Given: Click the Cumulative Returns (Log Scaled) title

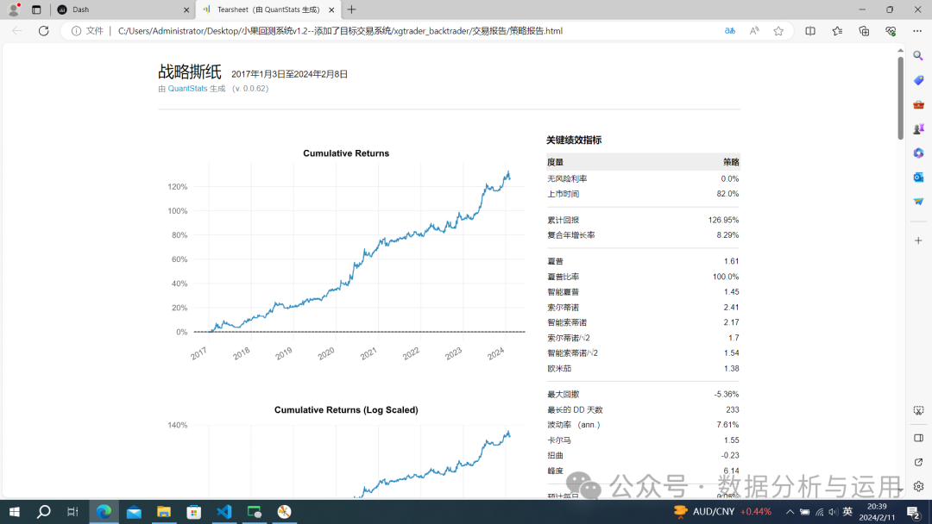Looking at the screenshot, I should 346,410.
